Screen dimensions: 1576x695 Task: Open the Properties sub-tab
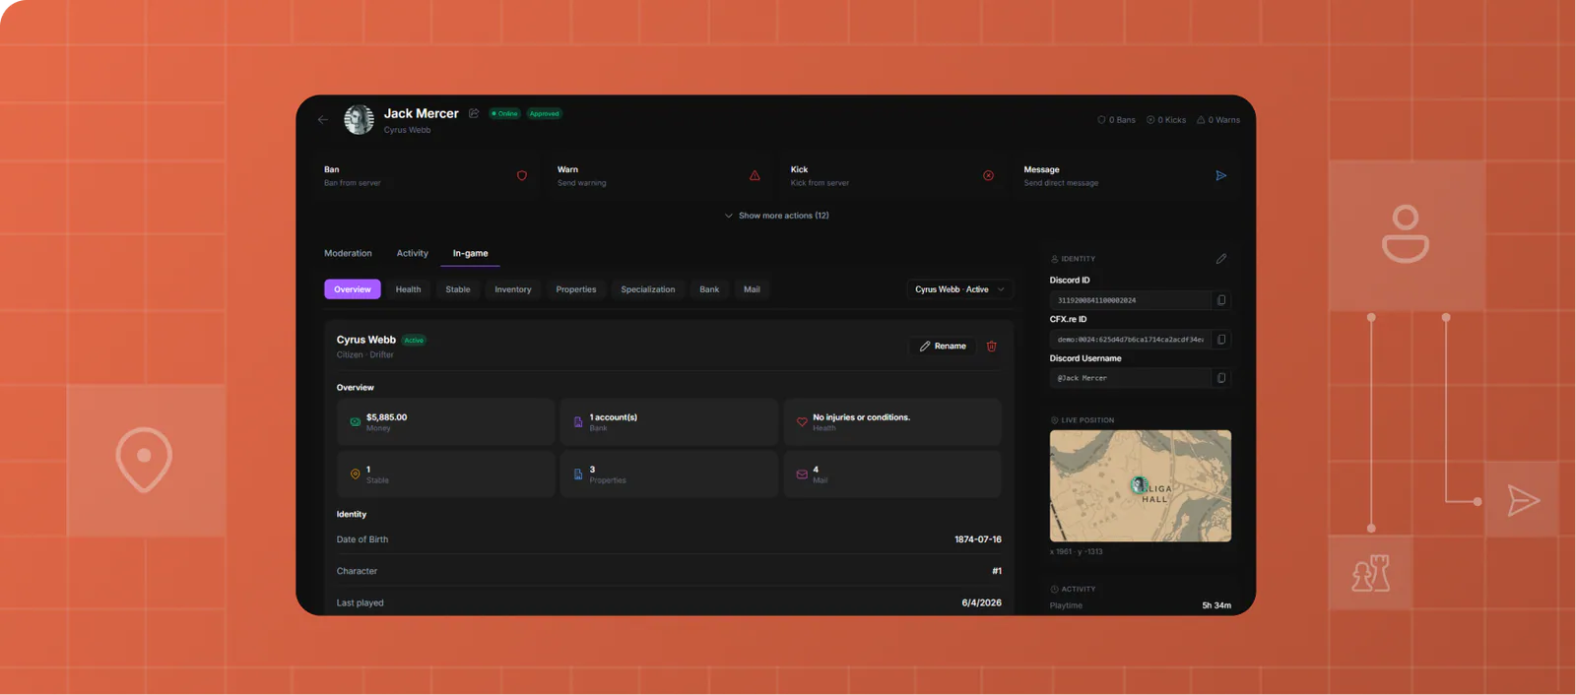pyautogui.click(x=575, y=289)
